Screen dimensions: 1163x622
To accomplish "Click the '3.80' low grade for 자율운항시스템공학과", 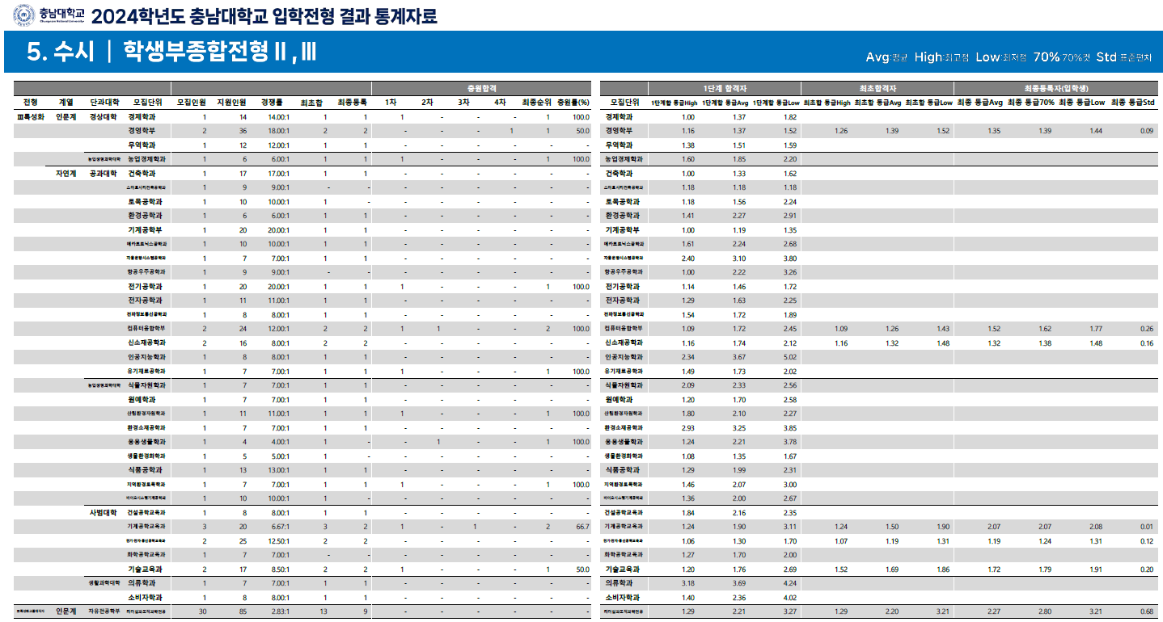I will pyautogui.click(x=790, y=258).
